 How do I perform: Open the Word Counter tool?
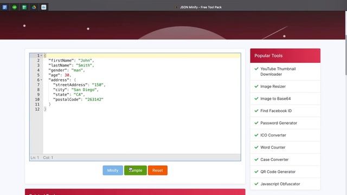(x=273, y=147)
